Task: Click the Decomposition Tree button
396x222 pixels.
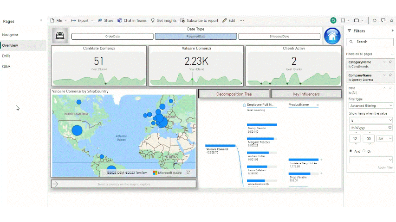Action: [234, 94]
